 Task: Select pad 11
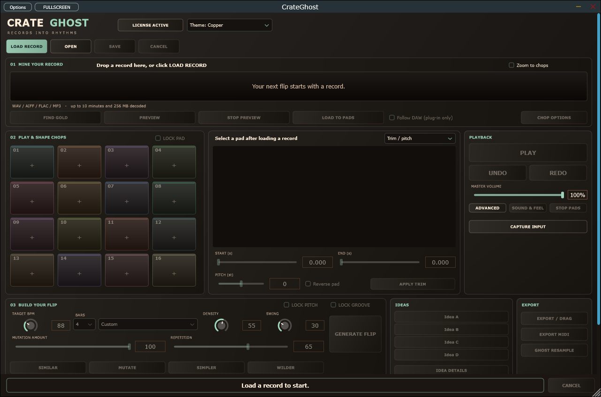[127, 234]
